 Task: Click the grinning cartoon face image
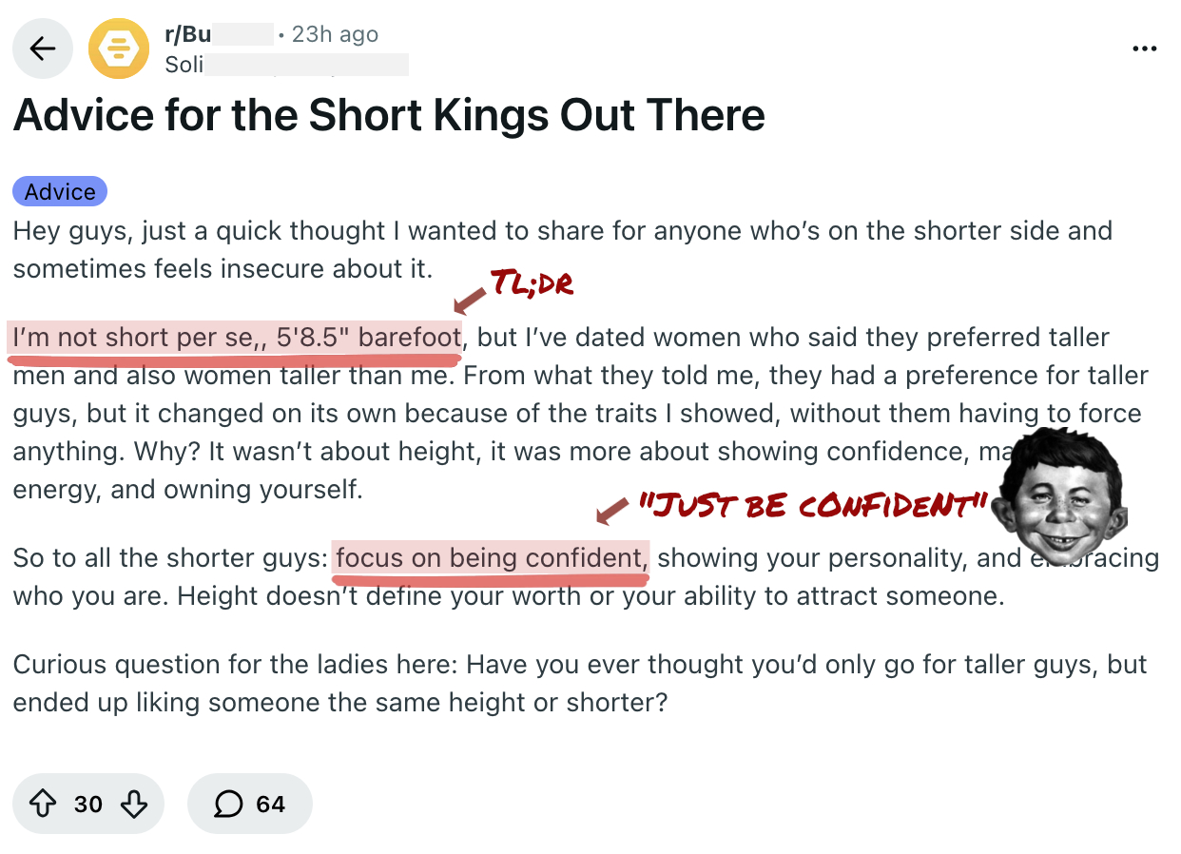tap(1056, 497)
